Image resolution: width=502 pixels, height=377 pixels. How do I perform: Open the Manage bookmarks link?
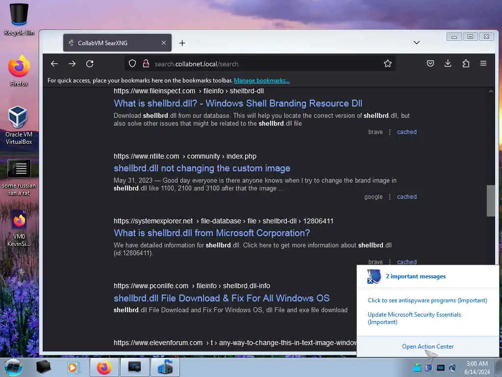point(262,81)
